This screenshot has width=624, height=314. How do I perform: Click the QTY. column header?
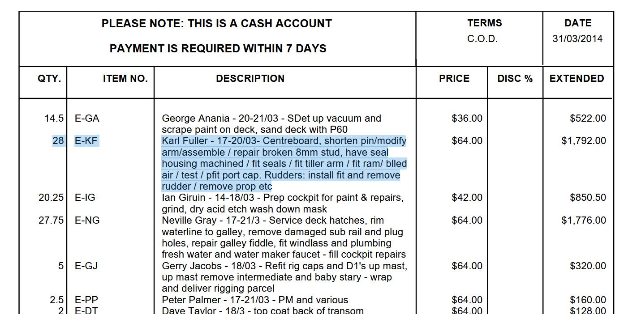[49, 79]
